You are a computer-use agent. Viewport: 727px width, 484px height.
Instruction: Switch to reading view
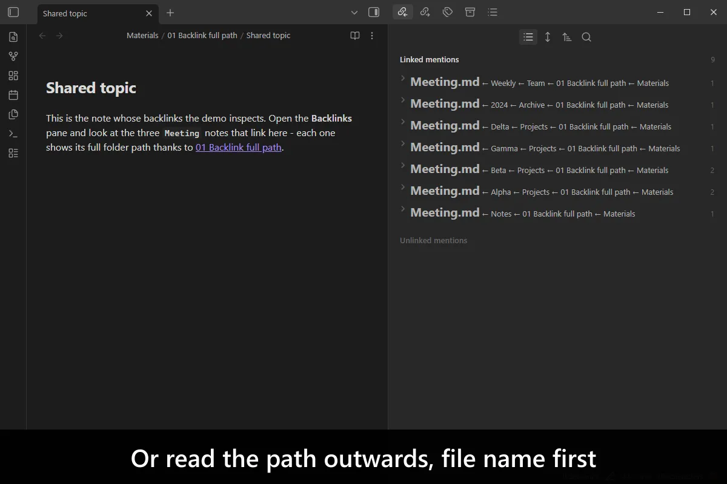pyautogui.click(x=355, y=36)
